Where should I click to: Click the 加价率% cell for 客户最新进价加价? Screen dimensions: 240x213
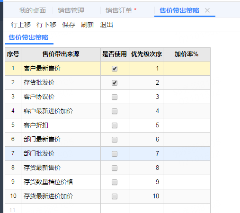[x=187, y=111]
